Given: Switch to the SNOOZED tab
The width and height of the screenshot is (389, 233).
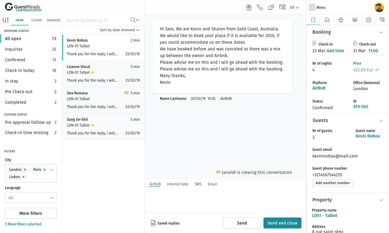Looking at the screenshot, I should click(53, 20).
